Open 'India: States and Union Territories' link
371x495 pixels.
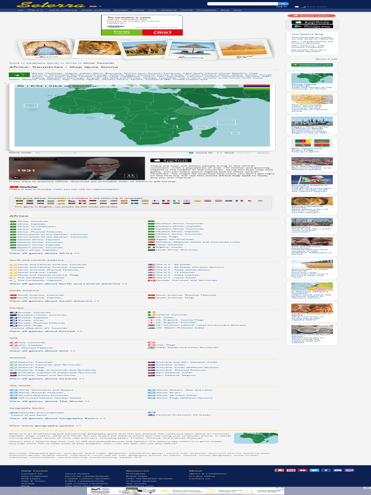[x=187, y=348]
